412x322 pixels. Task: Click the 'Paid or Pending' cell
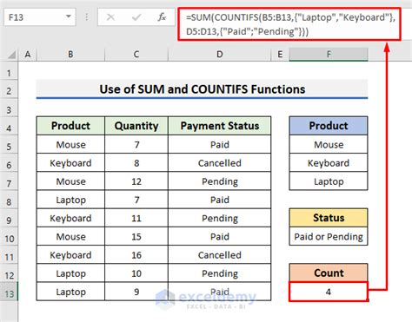point(329,236)
